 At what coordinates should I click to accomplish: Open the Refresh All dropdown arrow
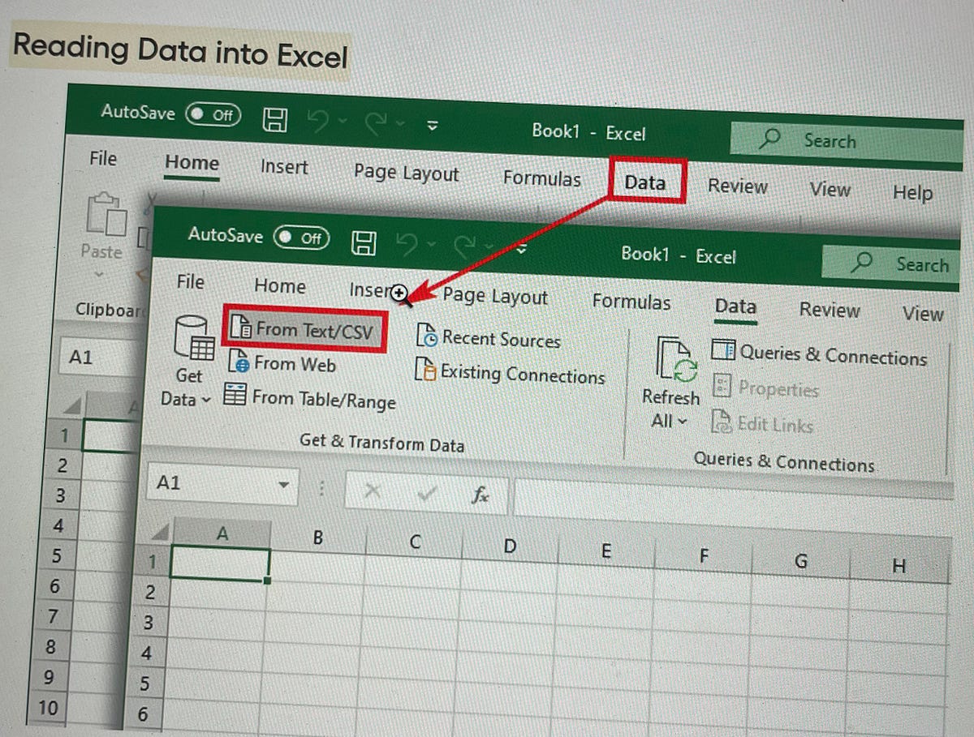tap(683, 421)
